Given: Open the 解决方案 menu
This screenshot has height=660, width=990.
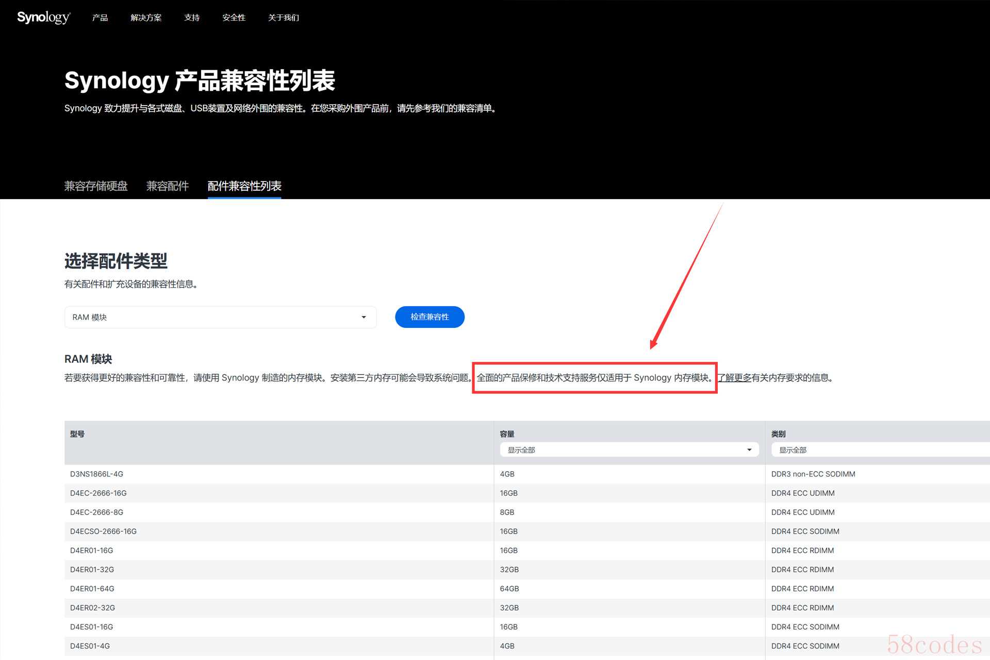Looking at the screenshot, I should click(x=146, y=18).
